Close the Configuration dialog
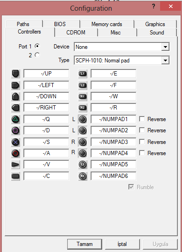The image size is (182, 252). [170, 6]
